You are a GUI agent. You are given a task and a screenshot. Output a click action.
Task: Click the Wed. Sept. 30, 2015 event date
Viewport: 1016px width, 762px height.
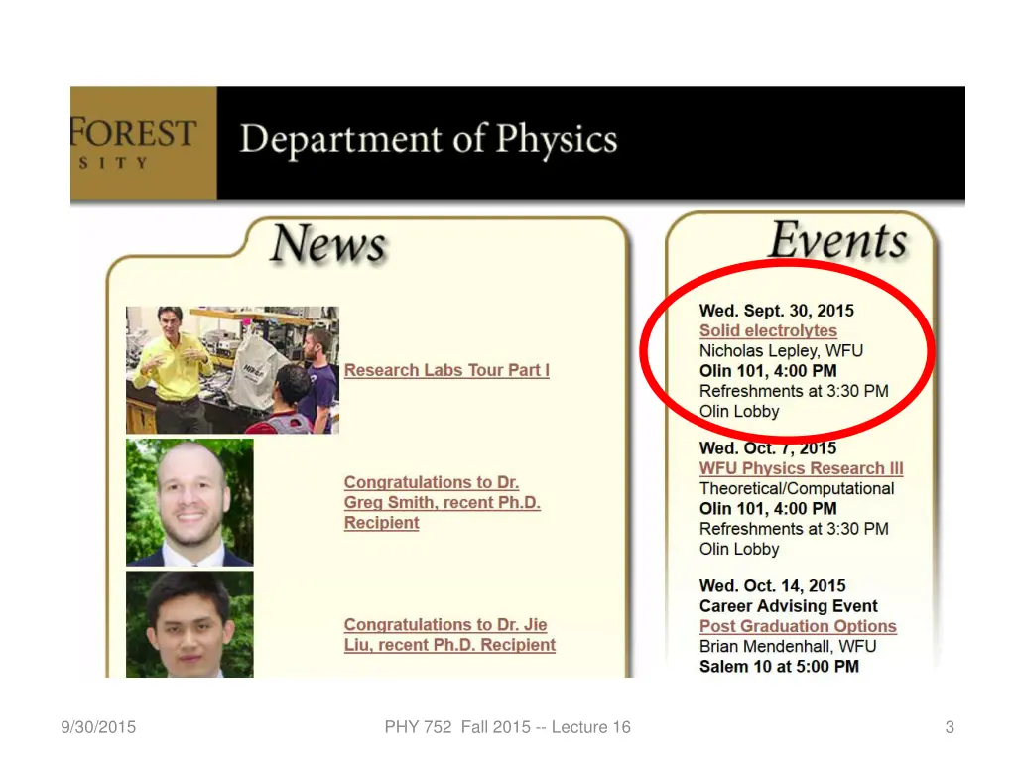pos(776,311)
